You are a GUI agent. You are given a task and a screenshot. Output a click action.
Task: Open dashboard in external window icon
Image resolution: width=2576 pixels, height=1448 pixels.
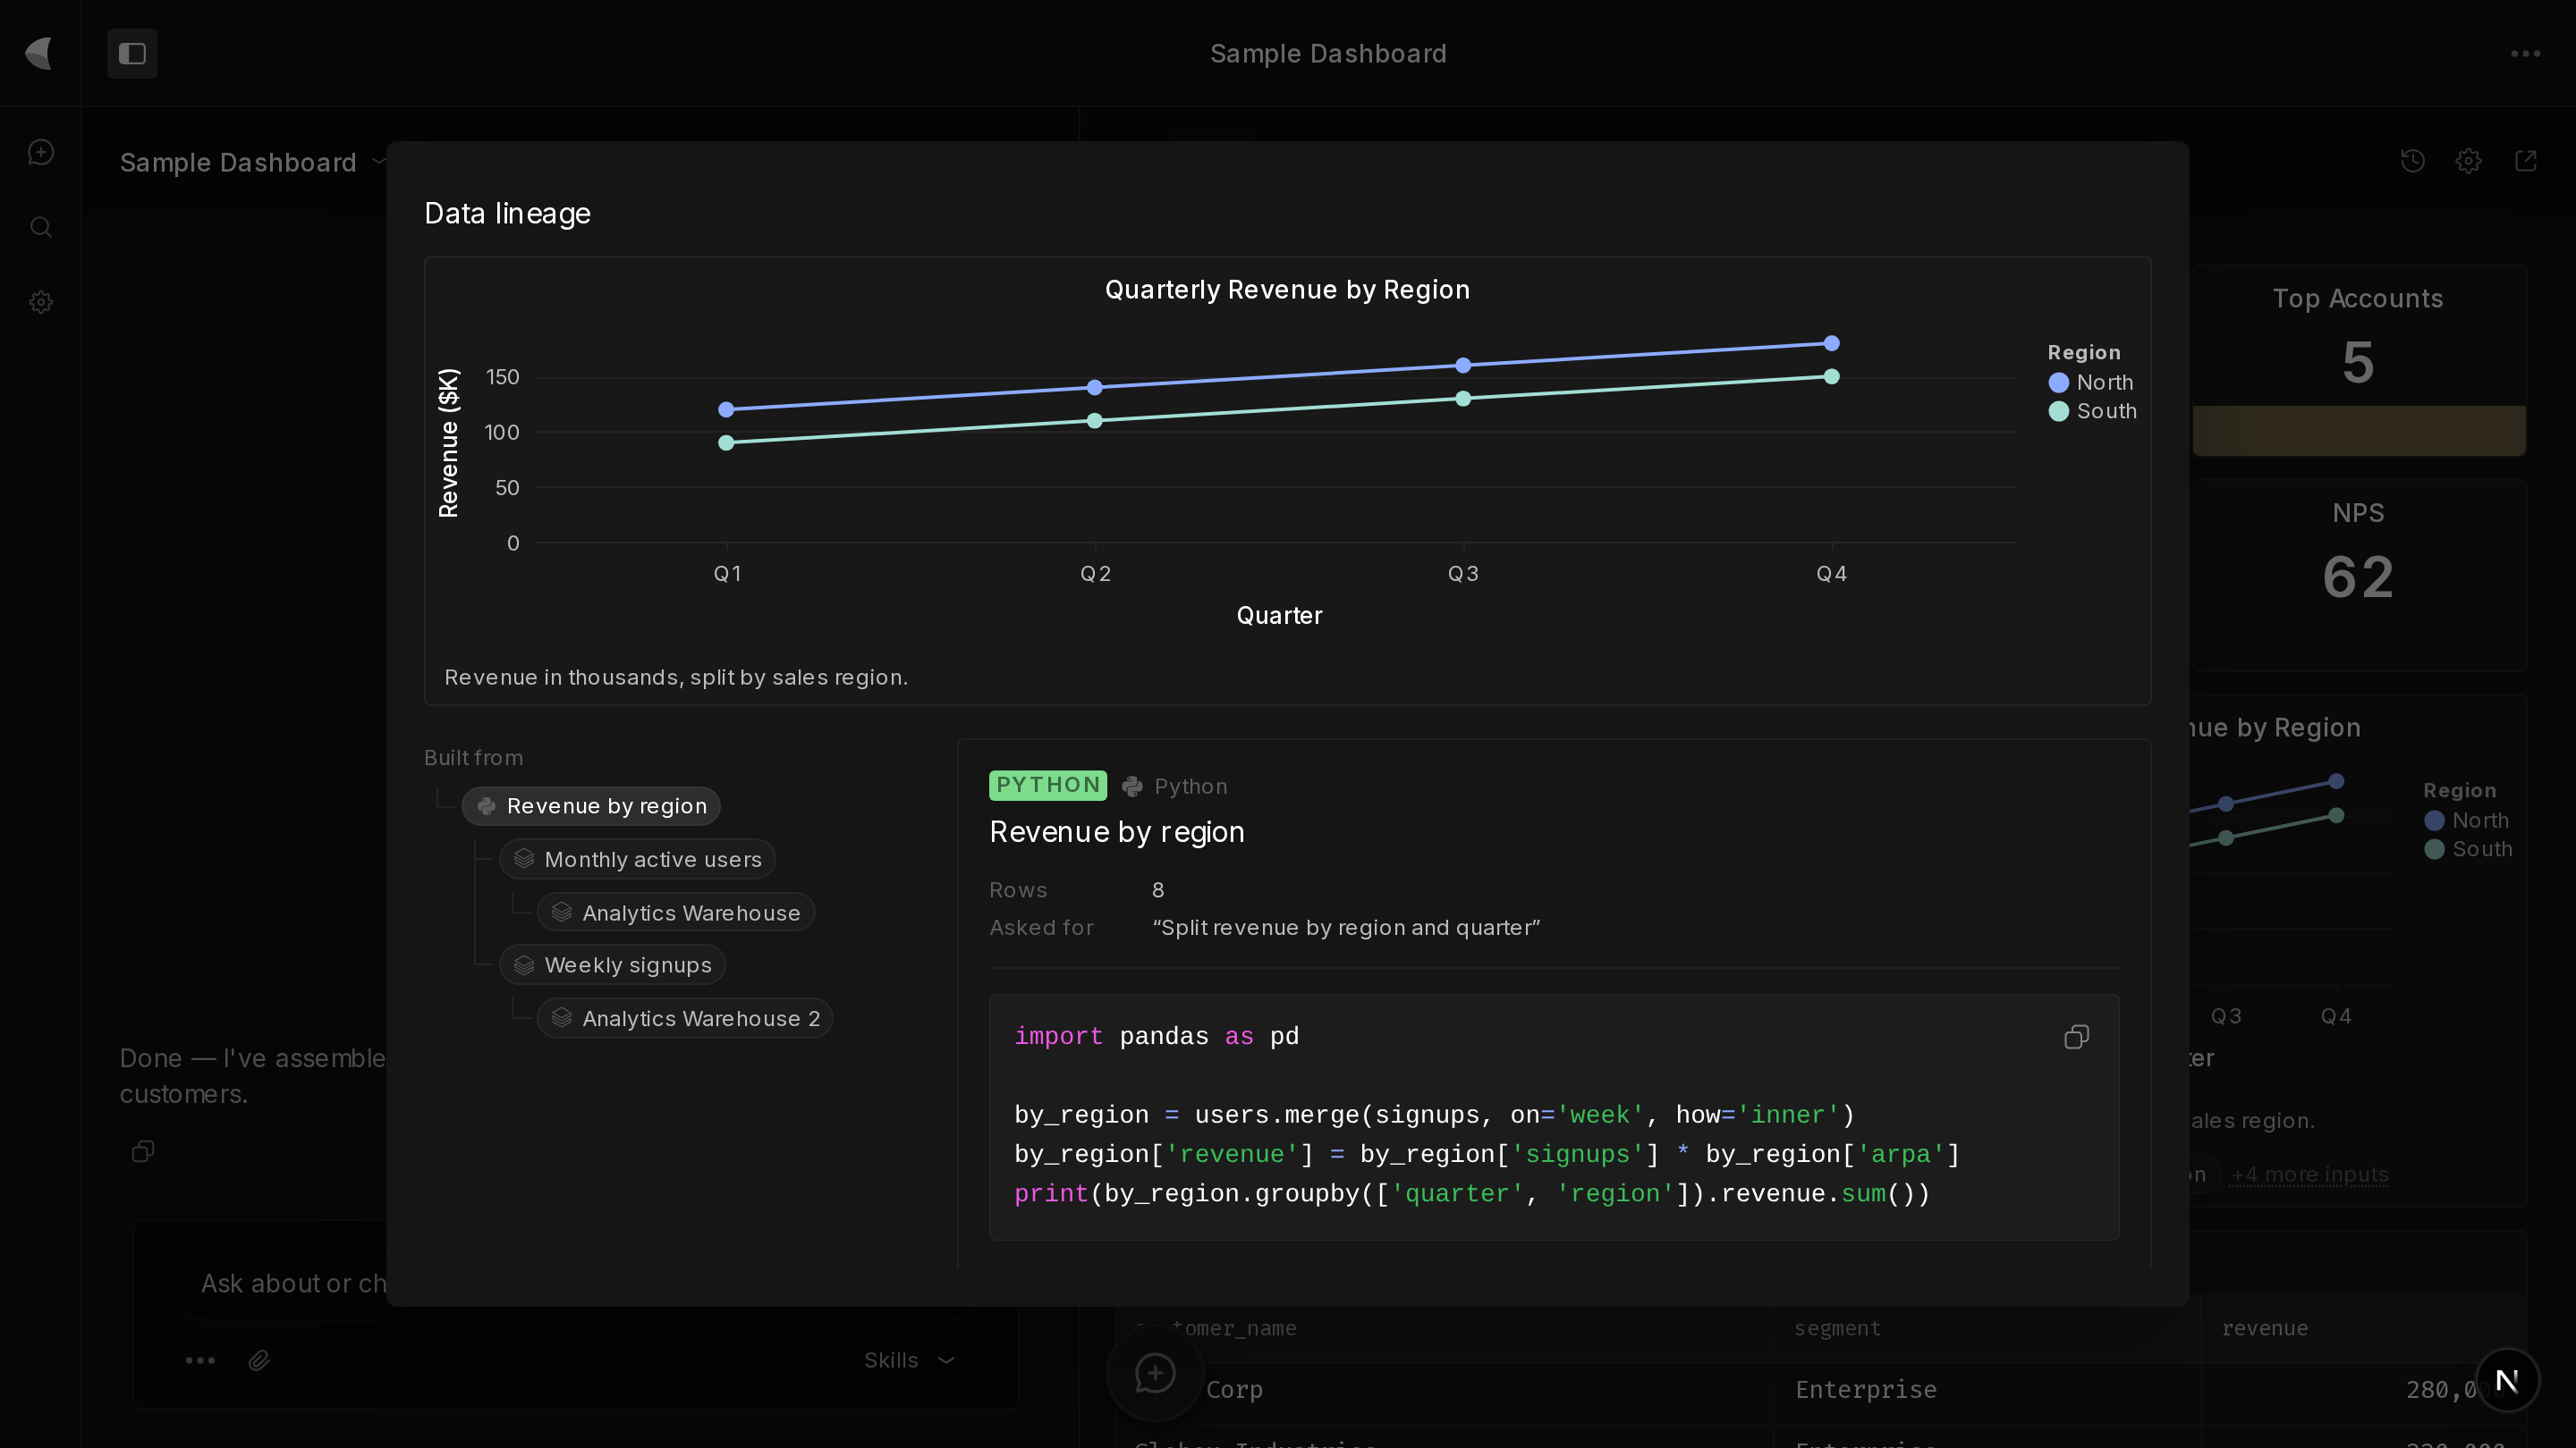(2525, 161)
